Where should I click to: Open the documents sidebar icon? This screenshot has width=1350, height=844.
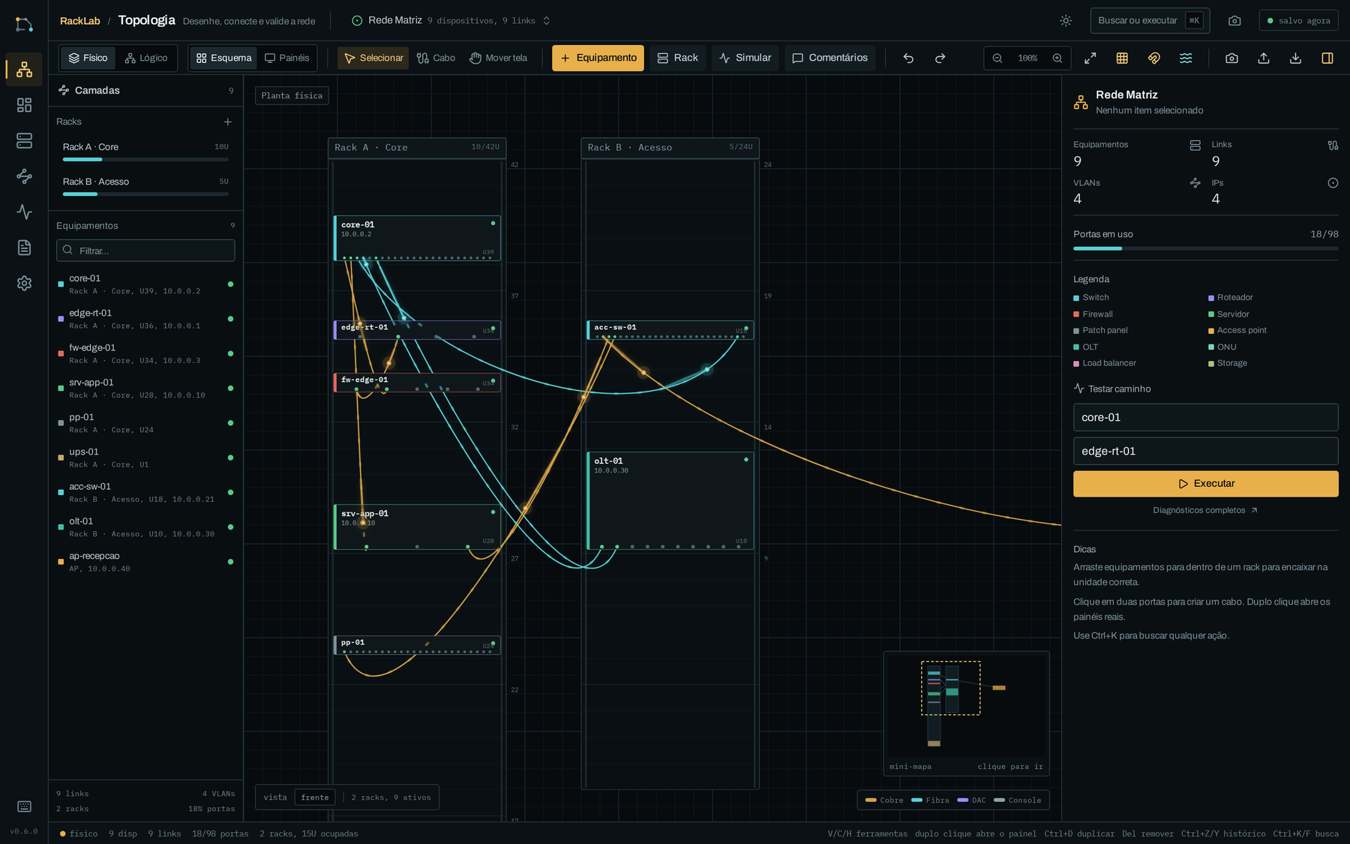point(24,248)
